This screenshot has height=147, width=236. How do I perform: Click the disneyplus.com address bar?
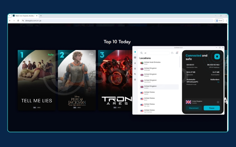click(x=117, y=21)
